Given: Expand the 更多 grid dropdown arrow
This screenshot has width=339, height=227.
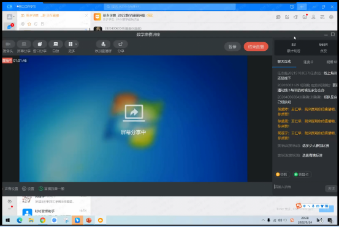Looking at the screenshot, I should pyautogui.click(x=76, y=44).
